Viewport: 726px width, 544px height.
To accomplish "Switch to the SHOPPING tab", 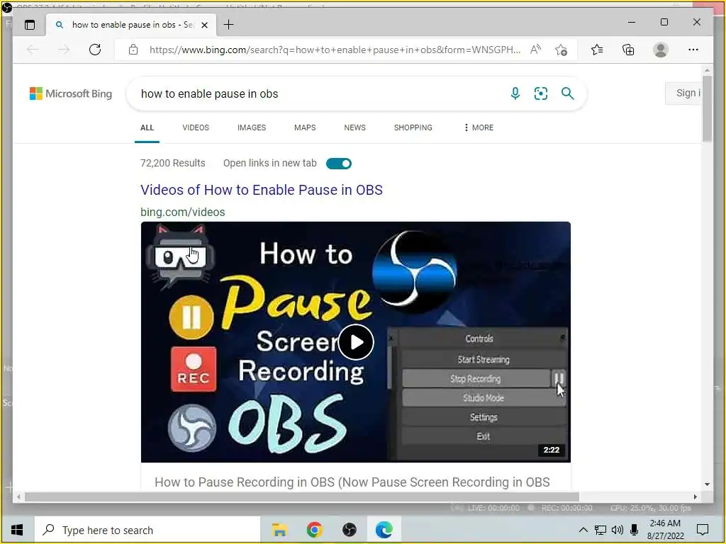I will click(413, 127).
